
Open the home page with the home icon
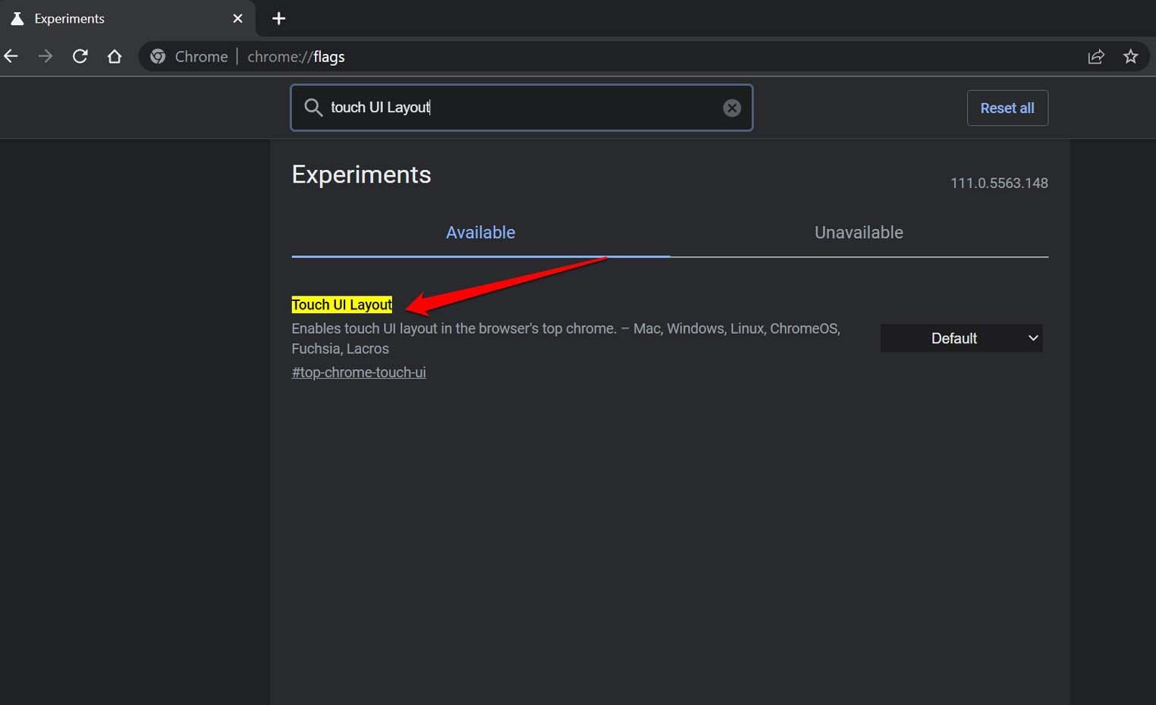(x=115, y=56)
